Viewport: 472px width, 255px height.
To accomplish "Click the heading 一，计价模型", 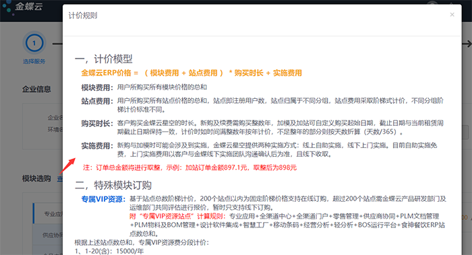I will tap(104, 59).
